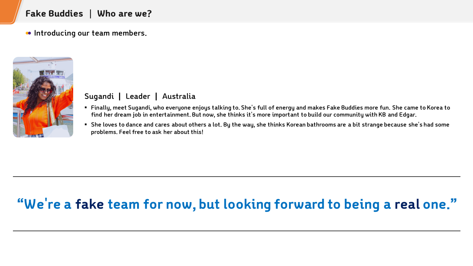
Task: Open Sugandi's profile photo
Action: (43, 97)
